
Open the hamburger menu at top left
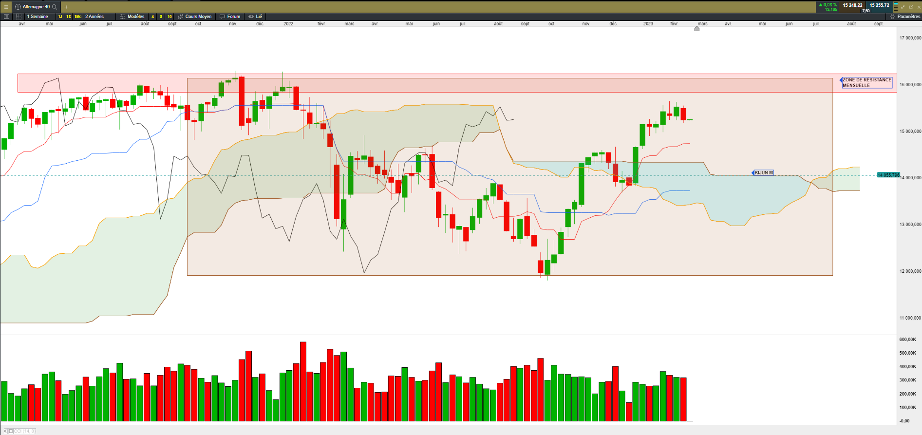pos(6,7)
